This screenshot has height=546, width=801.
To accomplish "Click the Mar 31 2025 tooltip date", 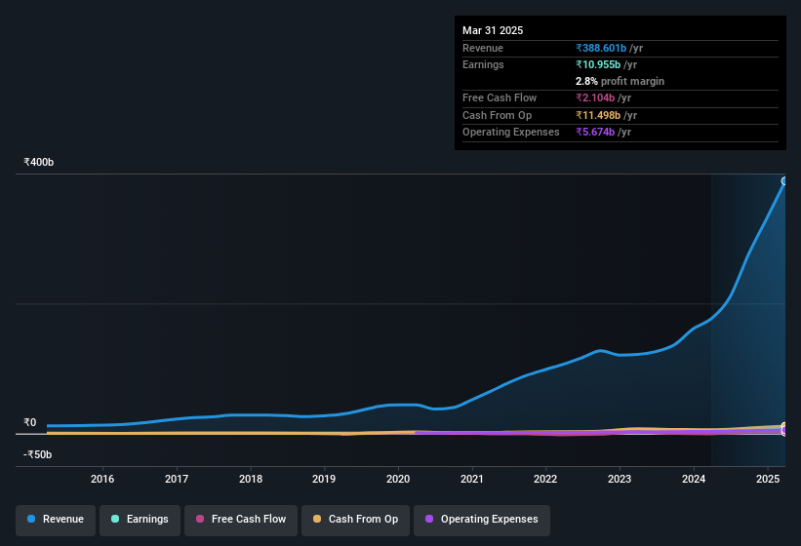I will [x=493, y=30].
